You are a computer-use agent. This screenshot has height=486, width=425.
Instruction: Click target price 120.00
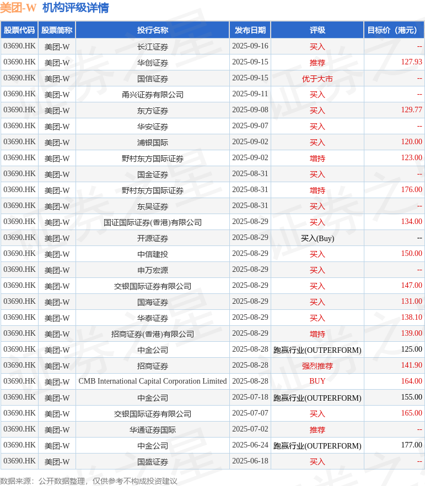coord(411,141)
